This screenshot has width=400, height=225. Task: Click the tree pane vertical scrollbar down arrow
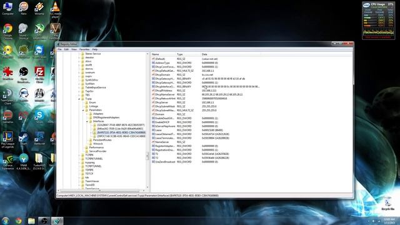pyautogui.click(x=147, y=187)
